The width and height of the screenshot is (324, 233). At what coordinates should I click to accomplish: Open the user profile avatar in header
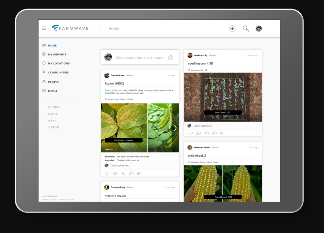pos(259,29)
